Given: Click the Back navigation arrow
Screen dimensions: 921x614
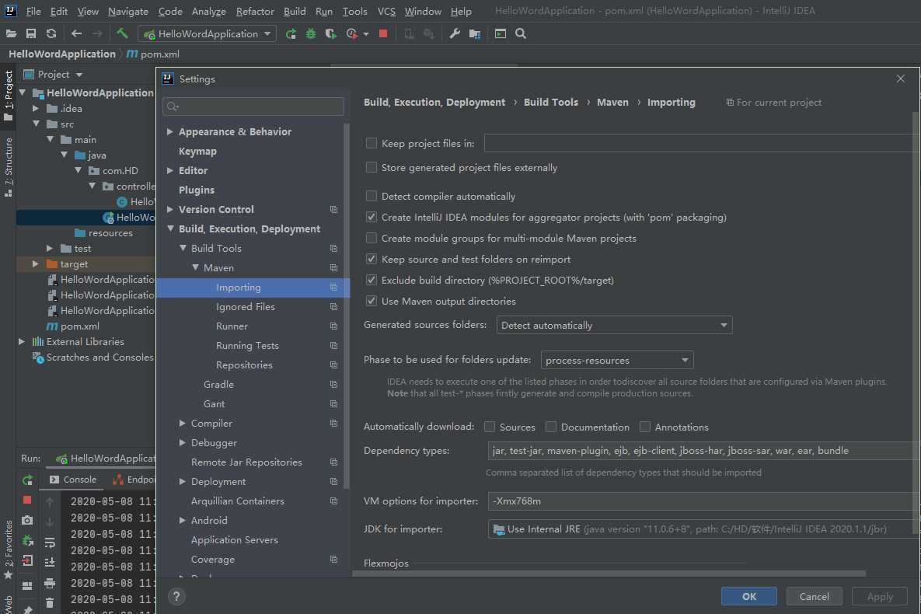Looking at the screenshot, I should click(x=76, y=33).
